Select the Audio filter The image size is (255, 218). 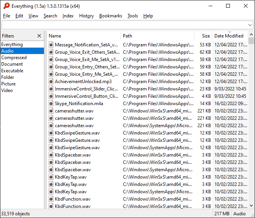pyautogui.click(x=22, y=51)
